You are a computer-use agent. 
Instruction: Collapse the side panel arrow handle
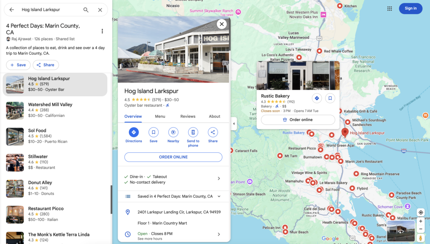click(x=234, y=124)
